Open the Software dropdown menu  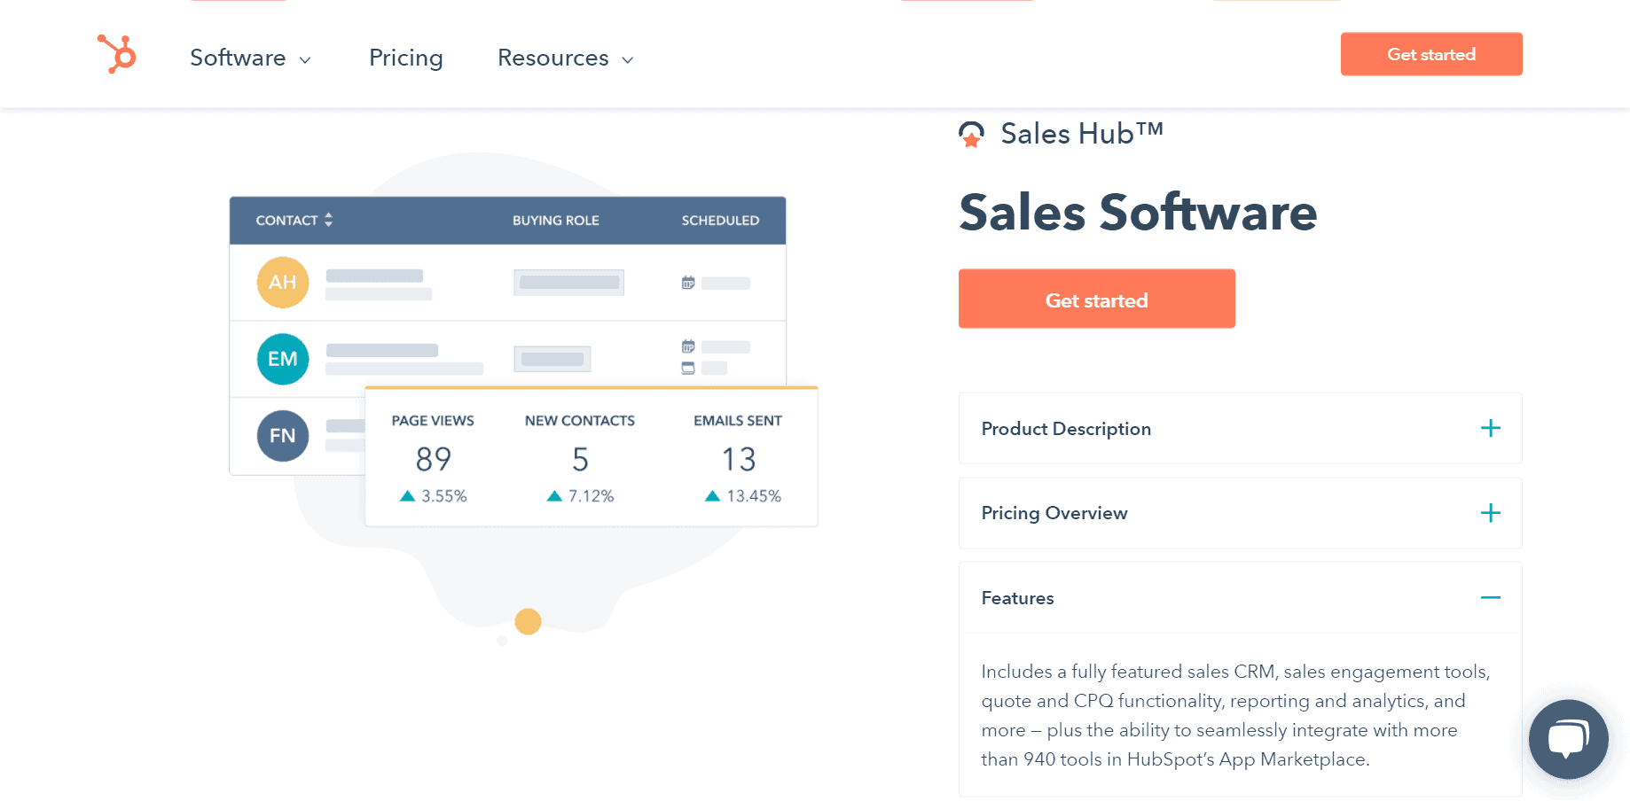[251, 58]
